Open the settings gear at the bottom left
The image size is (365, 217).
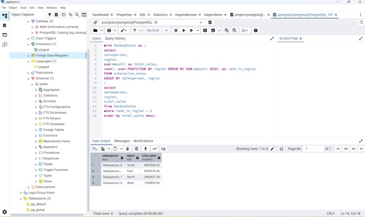pyautogui.click(x=4, y=212)
